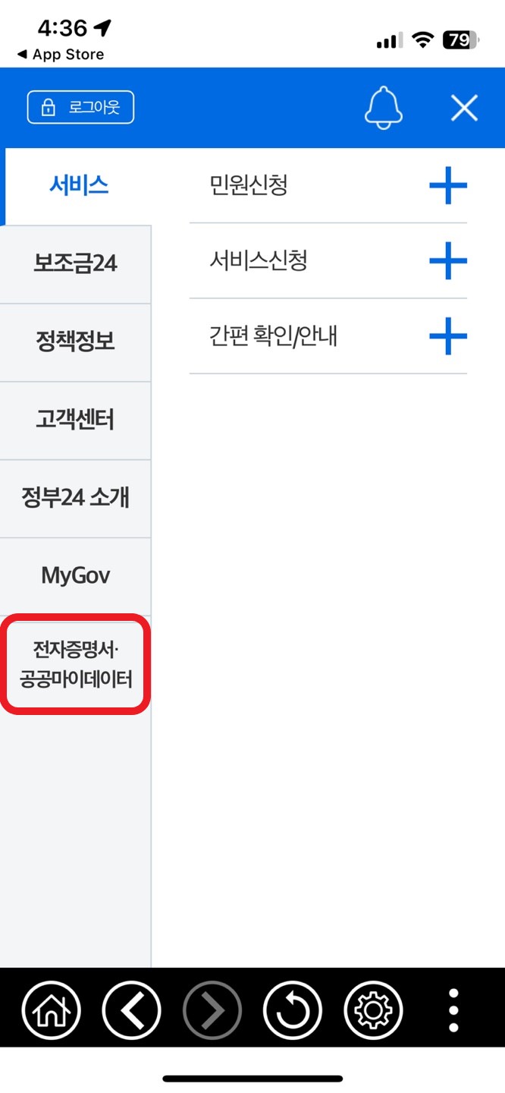Reload page with the refresh icon
Viewport: 505px width, 1093px height.
293,1010
